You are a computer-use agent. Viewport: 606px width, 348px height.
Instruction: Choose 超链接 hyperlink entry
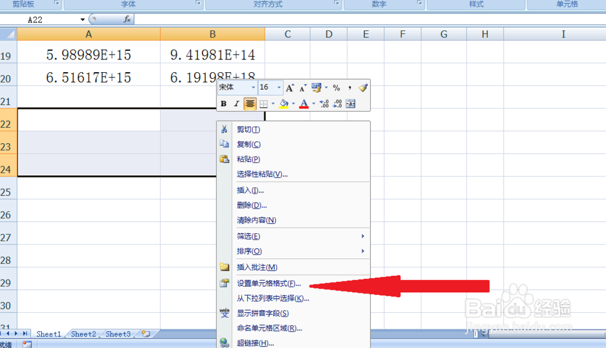[293, 343]
